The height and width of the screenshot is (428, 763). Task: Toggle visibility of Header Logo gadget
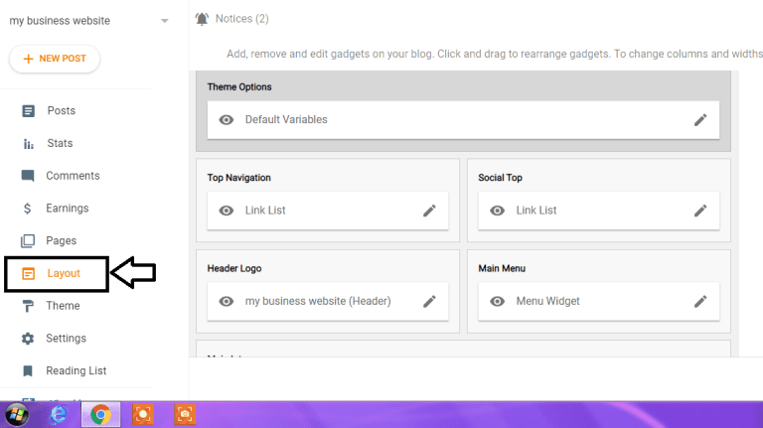[x=227, y=302]
